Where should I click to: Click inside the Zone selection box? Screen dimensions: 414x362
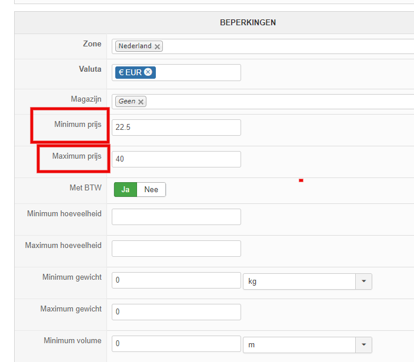click(x=282, y=46)
